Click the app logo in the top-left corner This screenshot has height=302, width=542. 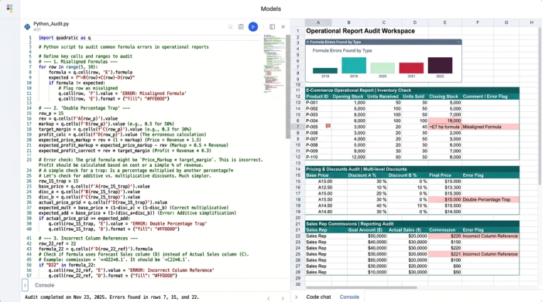click(9, 8)
